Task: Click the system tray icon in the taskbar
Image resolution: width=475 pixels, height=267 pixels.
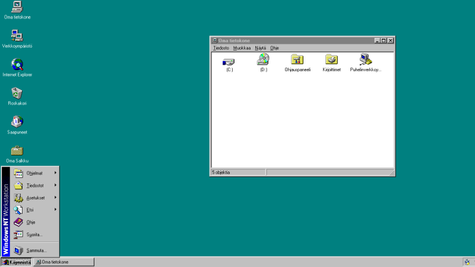Action: click(x=467, y=262)
